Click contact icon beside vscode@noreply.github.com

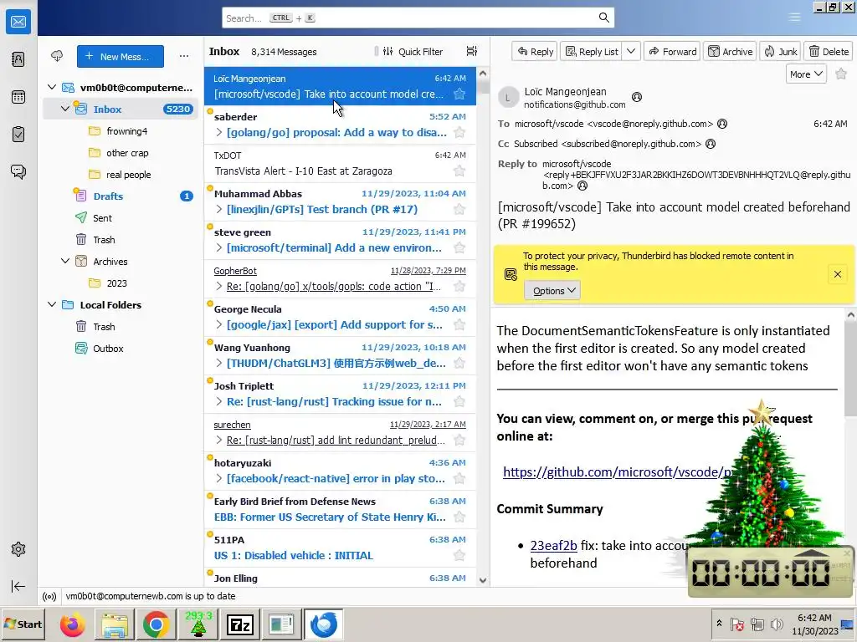722,124
